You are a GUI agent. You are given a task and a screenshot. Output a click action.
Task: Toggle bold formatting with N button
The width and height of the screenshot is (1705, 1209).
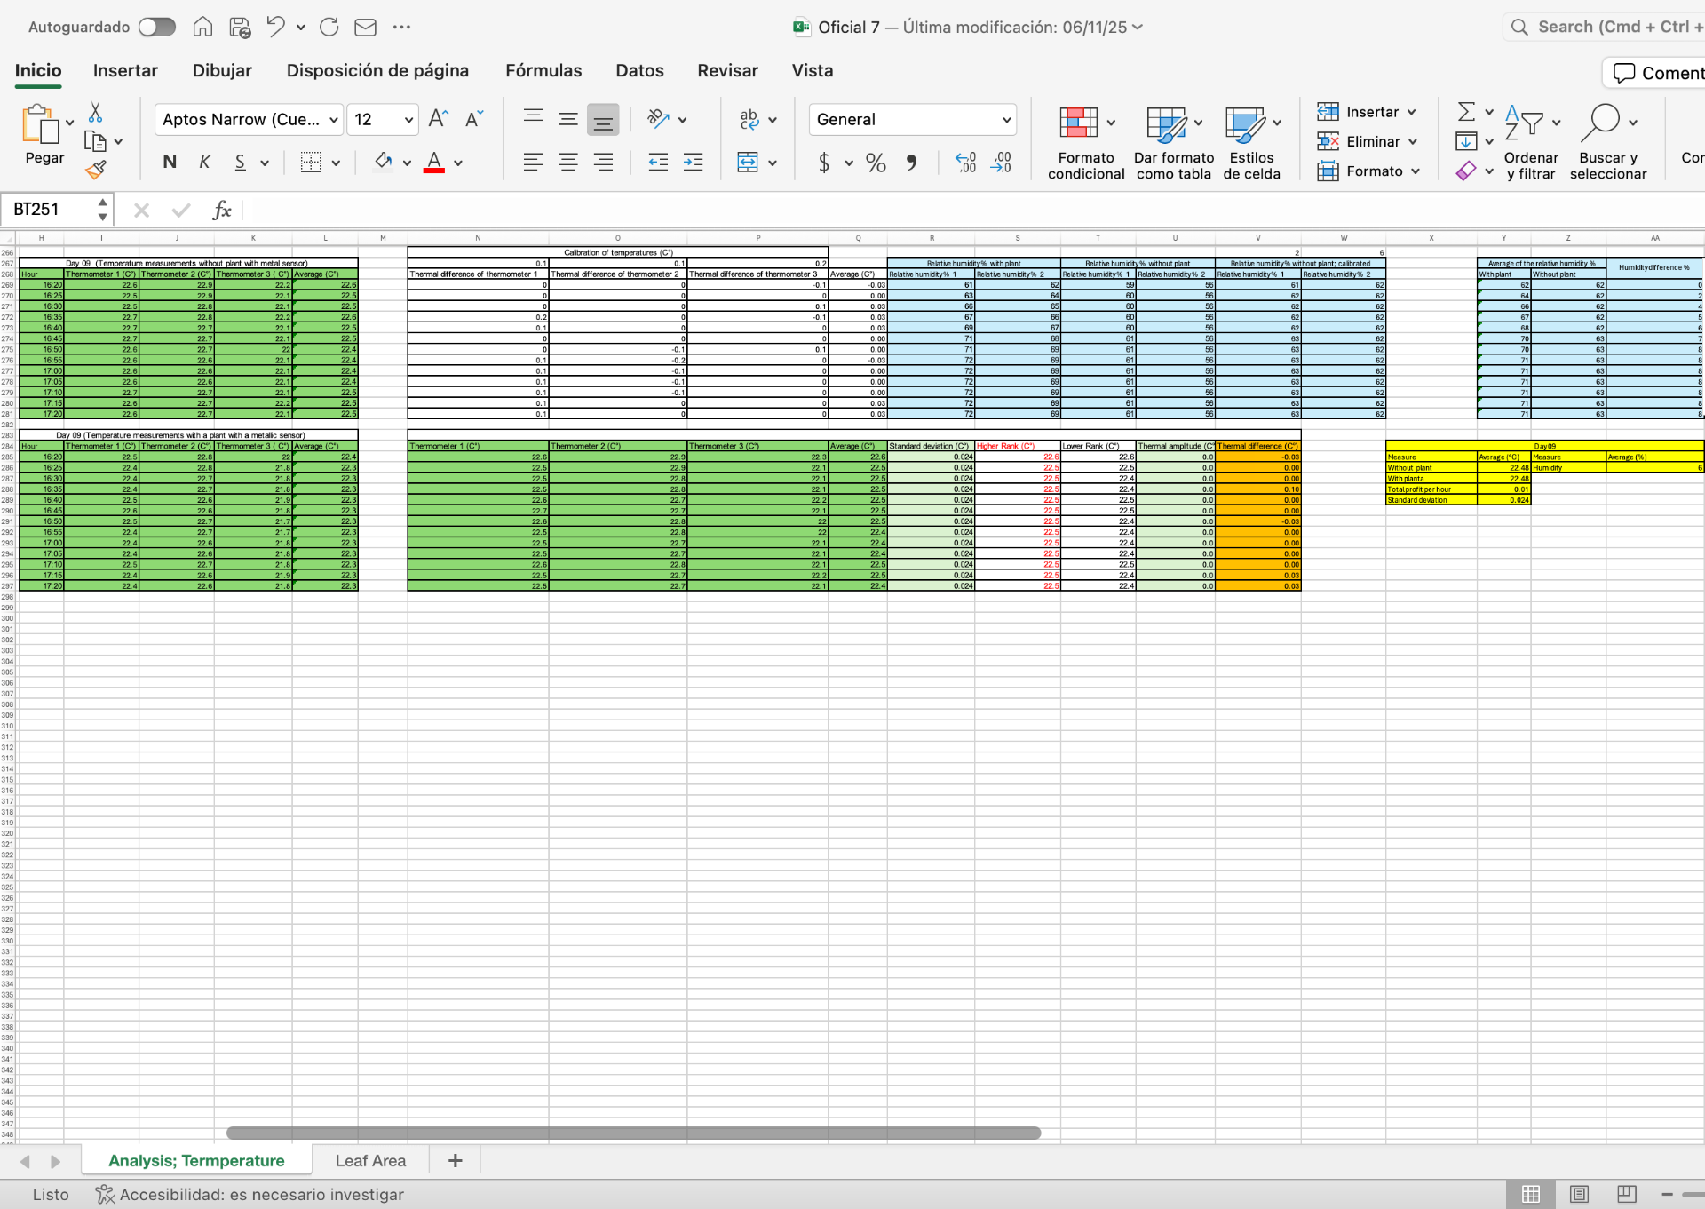(x=170, y=162)
